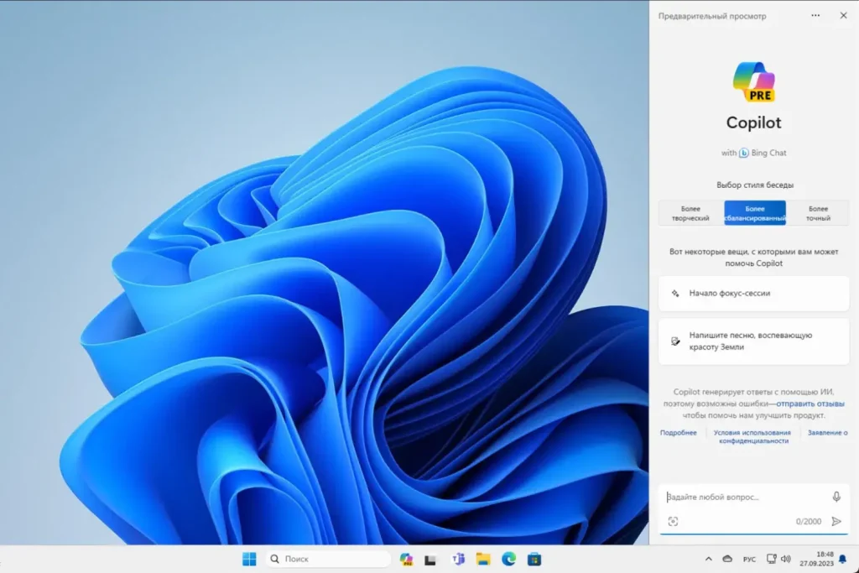Viewport: 859px width, 573px height.
Task: Open Microsoft Edge from the taskbar
Action: pyautogui.click(x=508, y=559)
